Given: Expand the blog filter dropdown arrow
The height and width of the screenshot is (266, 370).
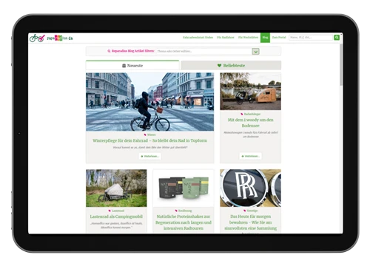Looking at the screenshot, I should click(256, 52).
